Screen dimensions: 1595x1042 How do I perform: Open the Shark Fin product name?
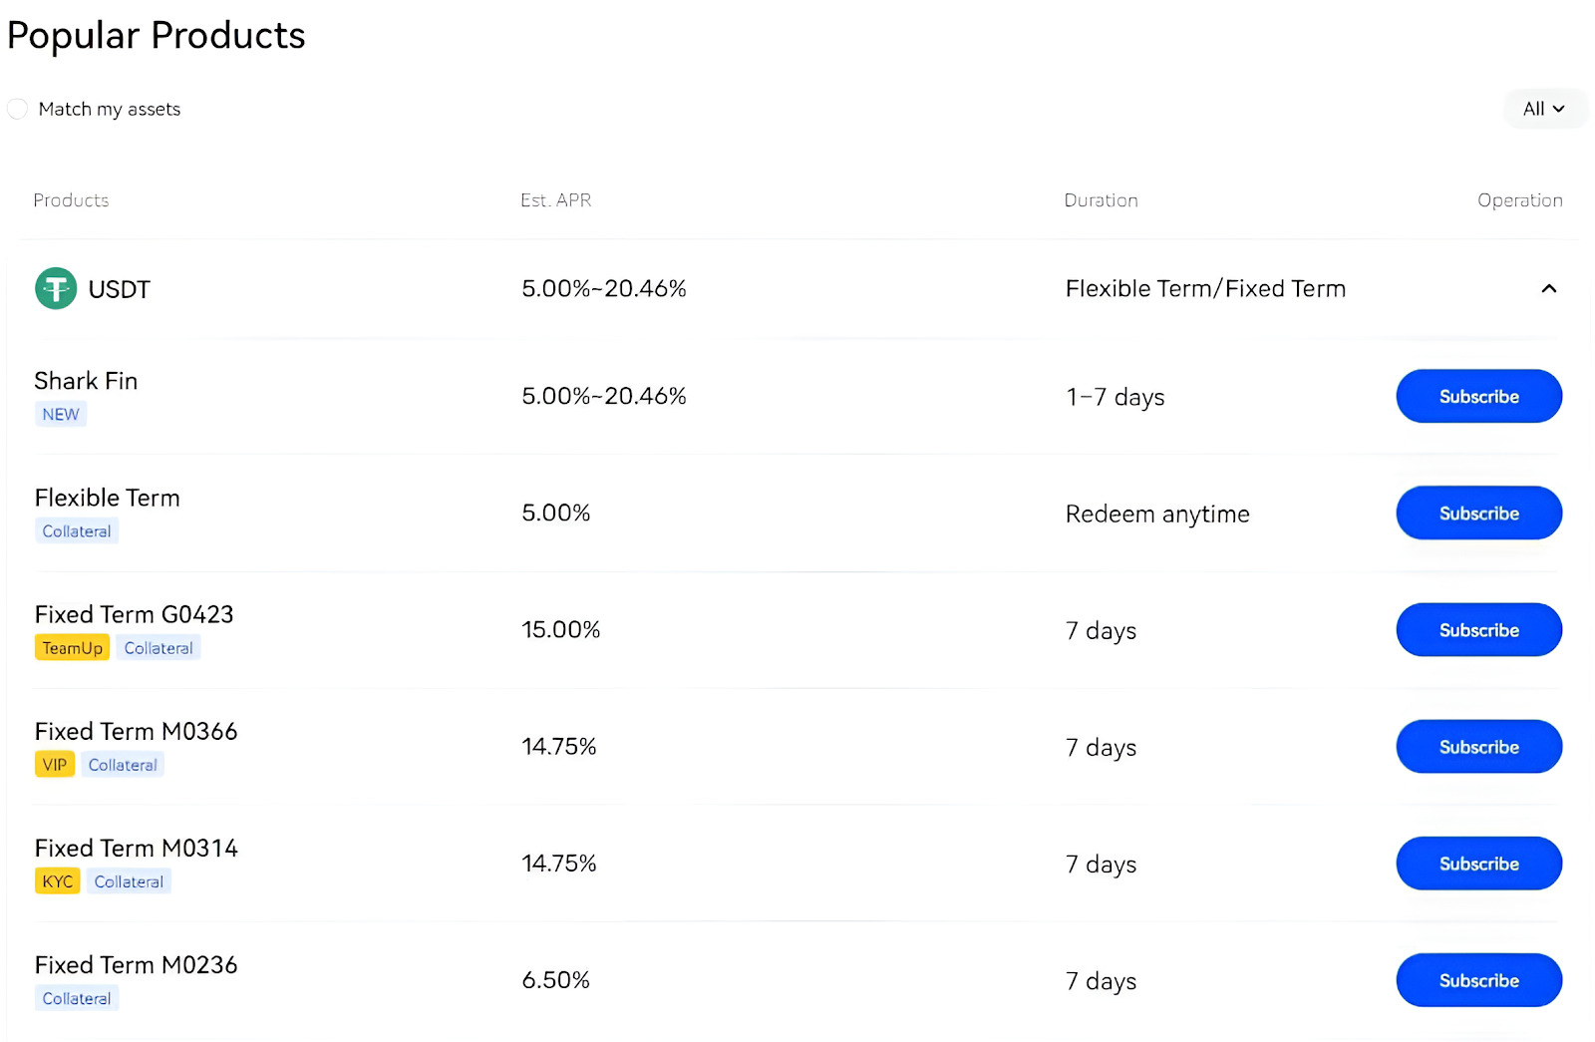pyautogui.click(x=86, y=381)
